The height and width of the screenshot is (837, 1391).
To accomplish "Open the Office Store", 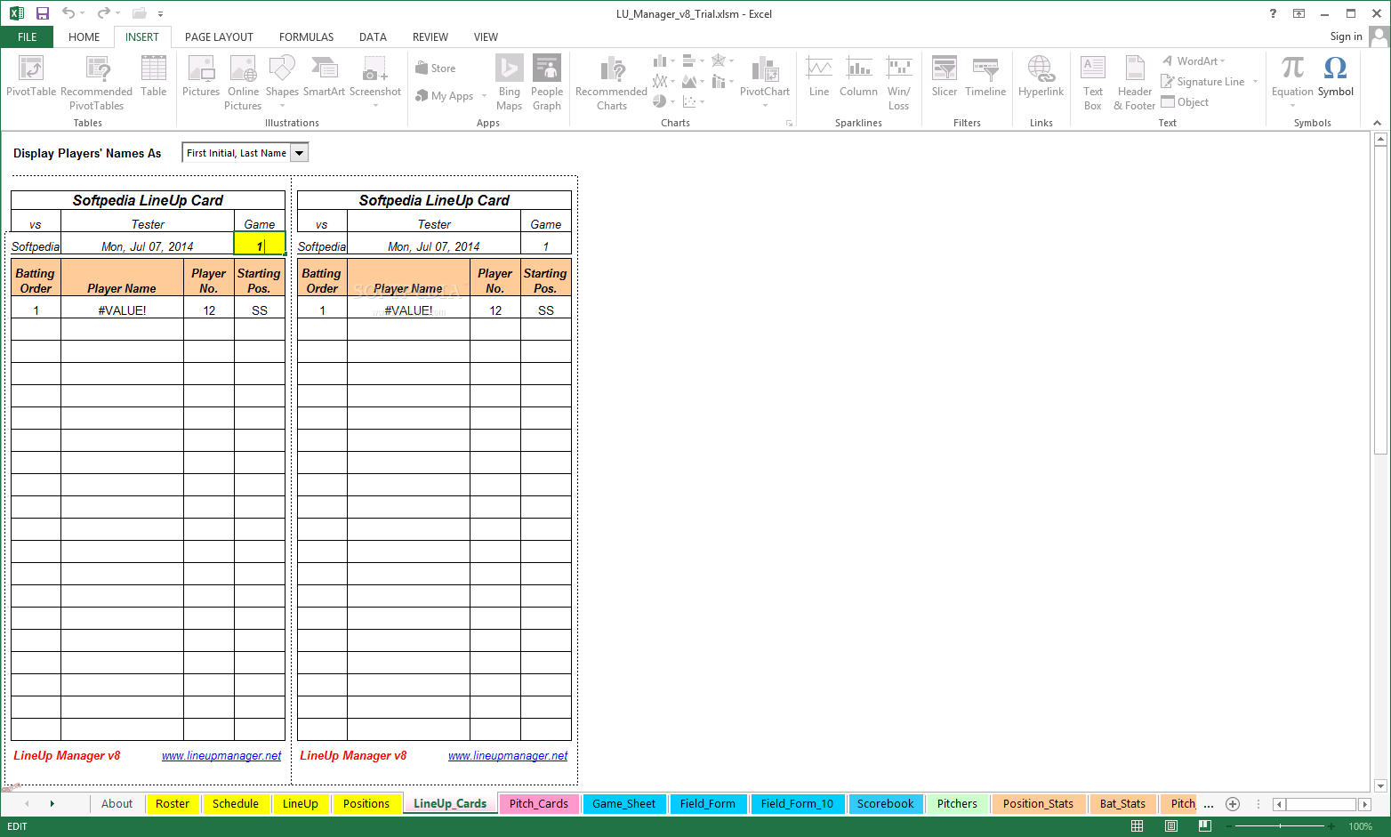I will coord(436,68).
